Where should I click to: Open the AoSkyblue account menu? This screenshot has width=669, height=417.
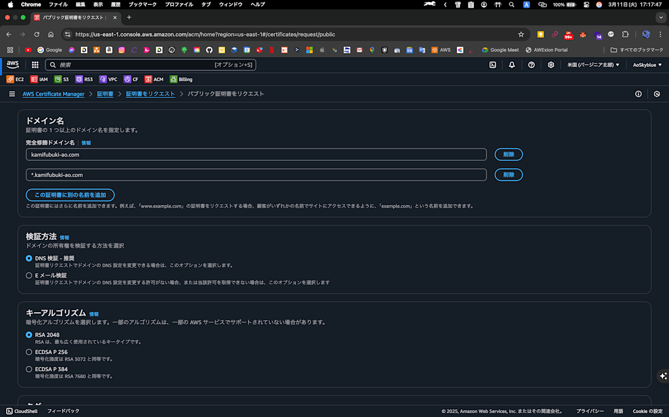tap(646, 65)
